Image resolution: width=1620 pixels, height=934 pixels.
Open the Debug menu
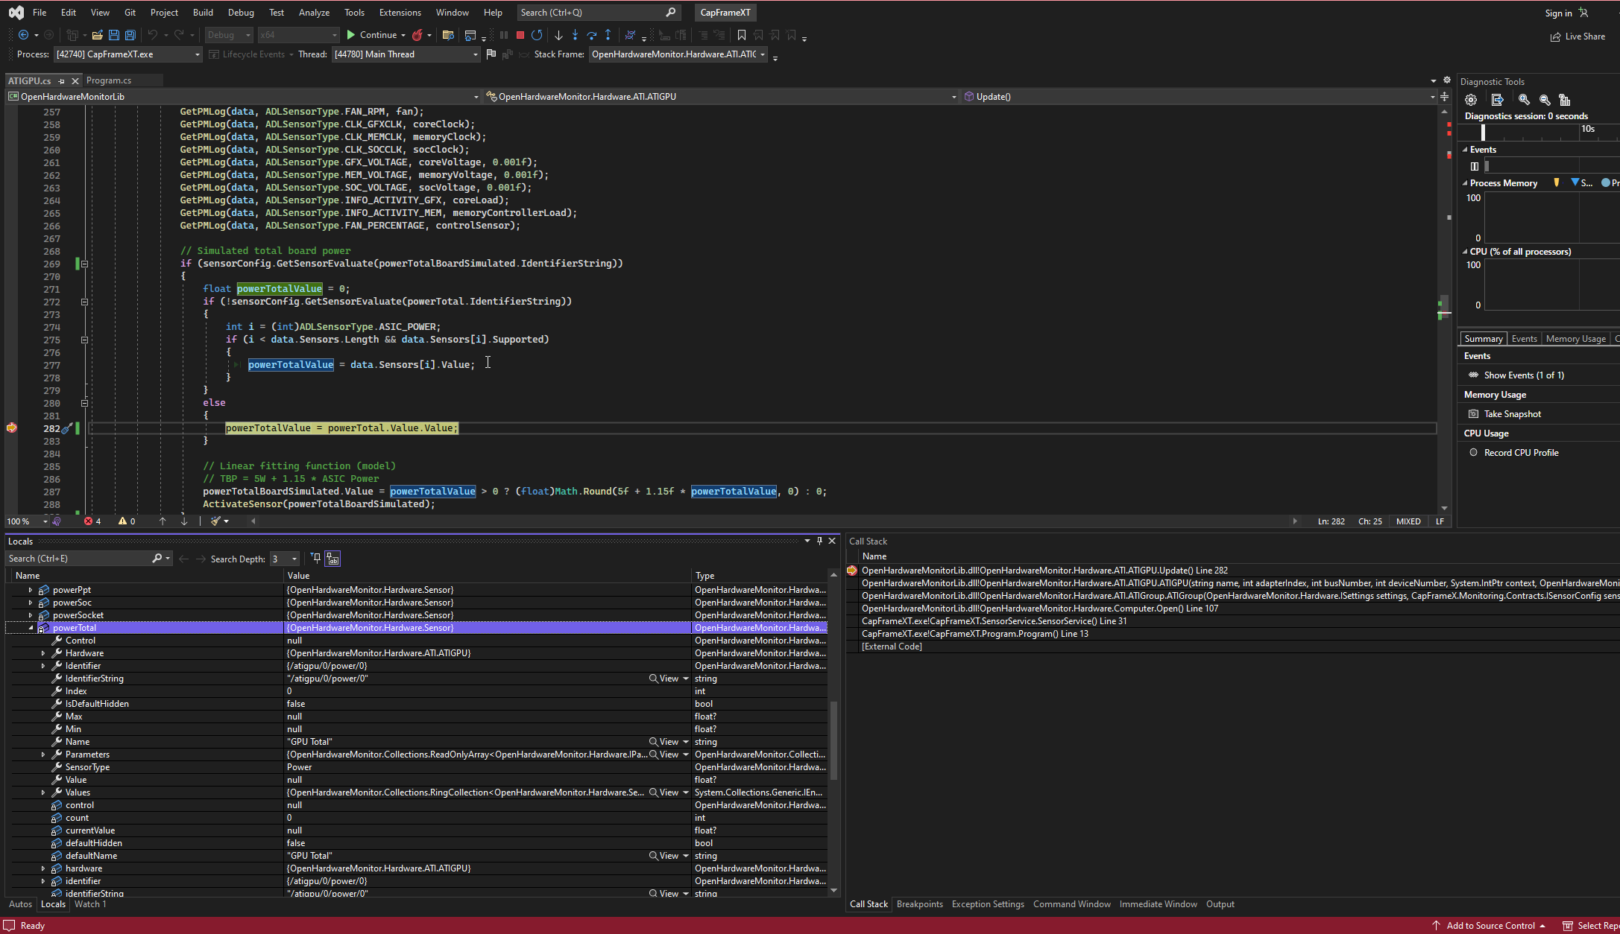(240, 13)
